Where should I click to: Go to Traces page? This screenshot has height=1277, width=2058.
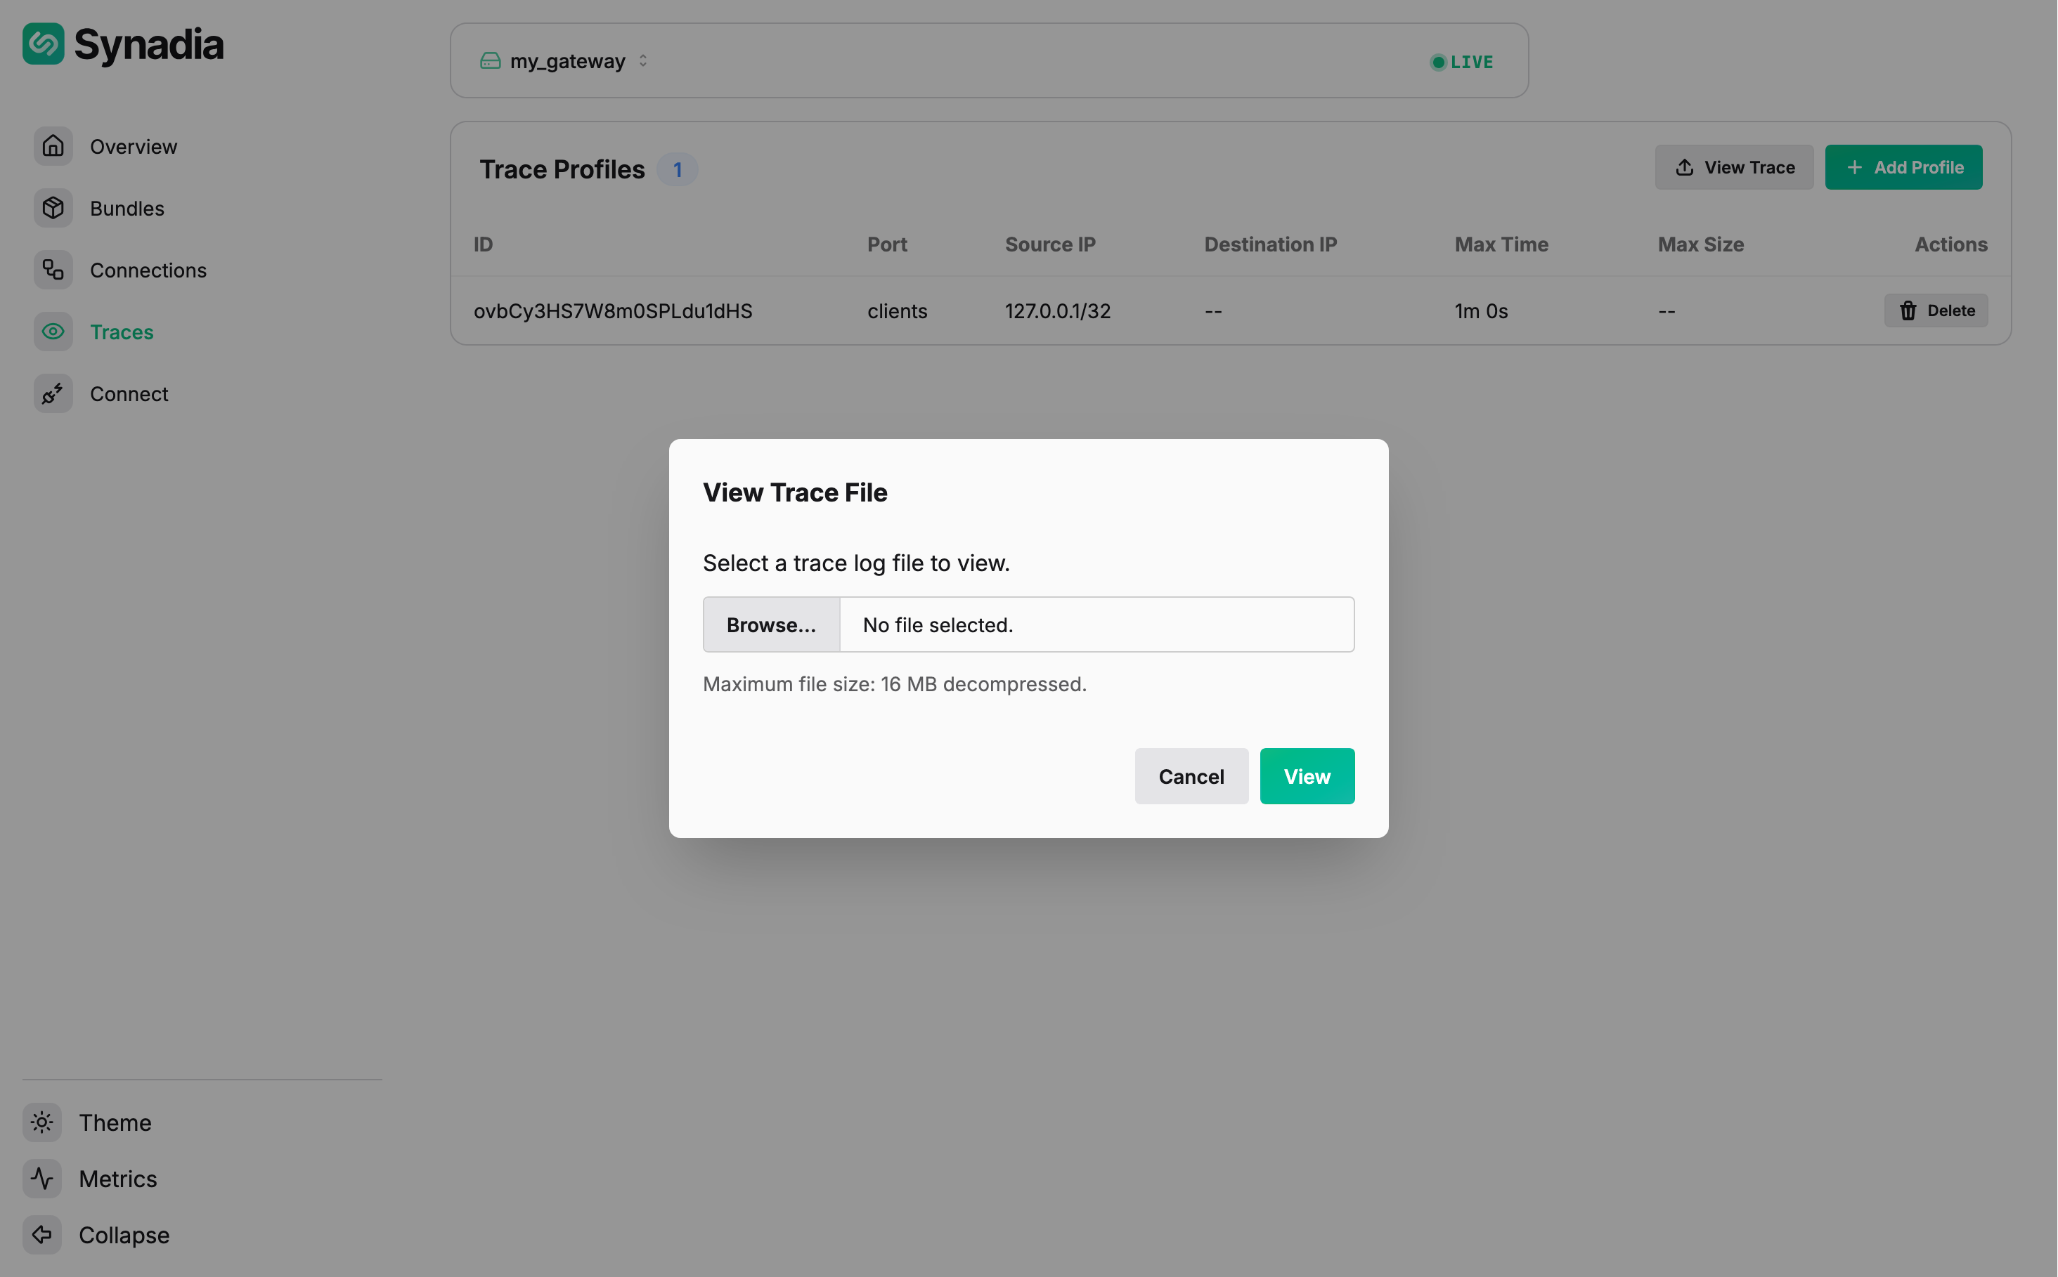122,332
